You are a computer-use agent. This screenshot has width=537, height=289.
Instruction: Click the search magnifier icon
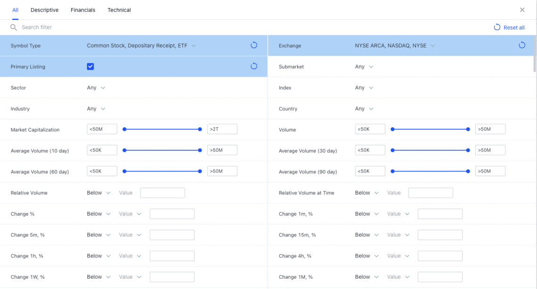click(14, 27)
